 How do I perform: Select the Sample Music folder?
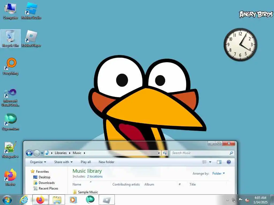pos(85,192)
